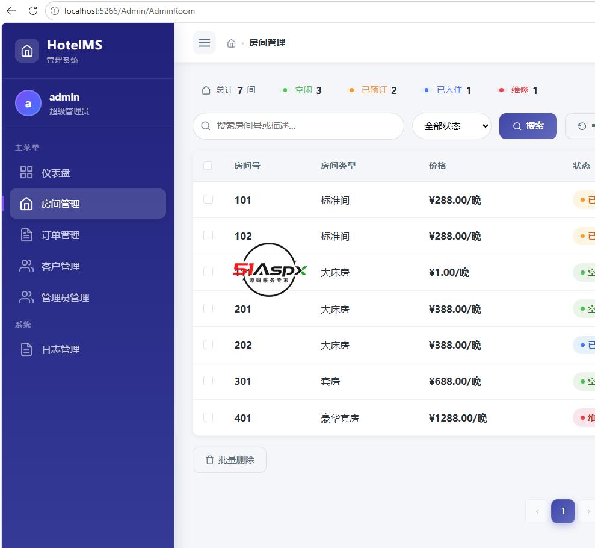Image resolution: width=595 pixels, height=548 pixels.
Task: Click the 豪华套房 room type cell
Action: tap(340, 418)
